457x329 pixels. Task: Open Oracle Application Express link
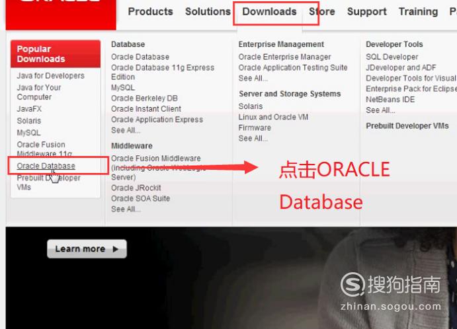[157, 120]
